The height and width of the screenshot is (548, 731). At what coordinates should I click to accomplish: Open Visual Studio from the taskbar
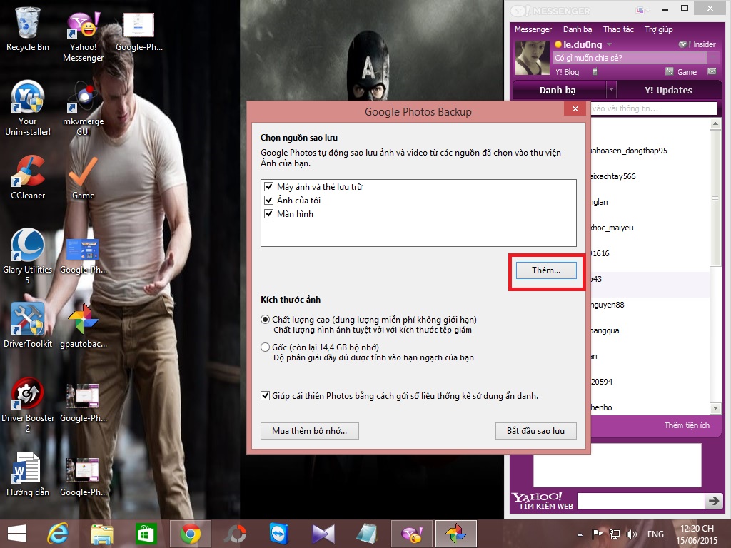(x=323, y=534)
